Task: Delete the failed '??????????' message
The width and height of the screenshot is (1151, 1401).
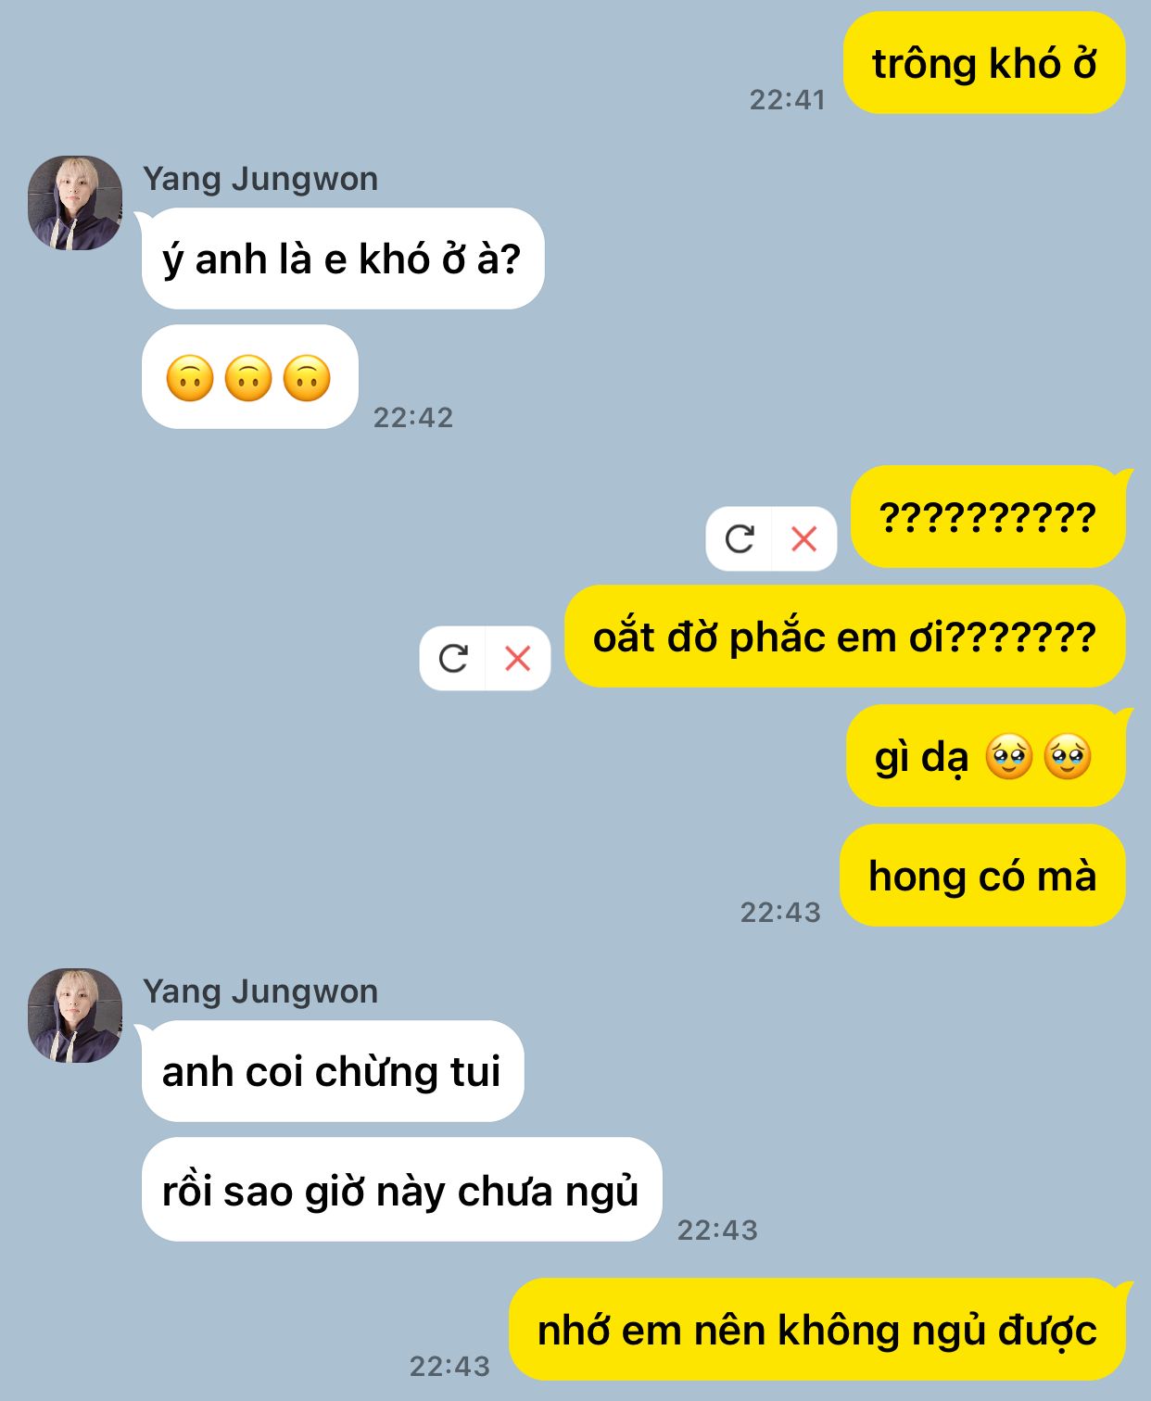Action: point(804,538)
